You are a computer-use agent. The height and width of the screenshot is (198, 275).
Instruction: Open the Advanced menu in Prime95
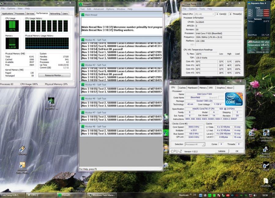(98, 9)
